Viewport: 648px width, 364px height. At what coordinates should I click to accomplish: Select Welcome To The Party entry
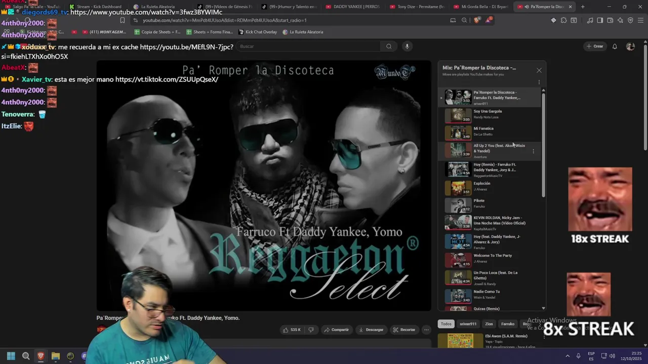pyautogui.click(x=490, y=260)
